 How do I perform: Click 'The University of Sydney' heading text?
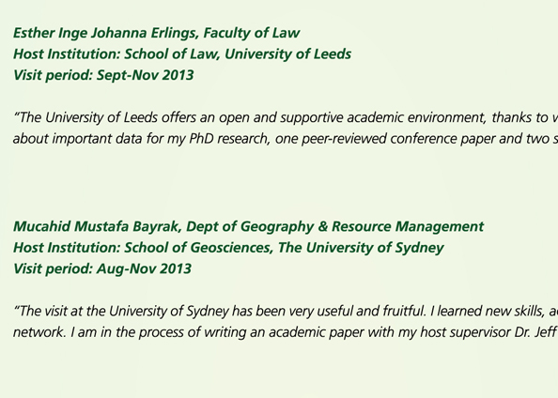coord(361,248)
